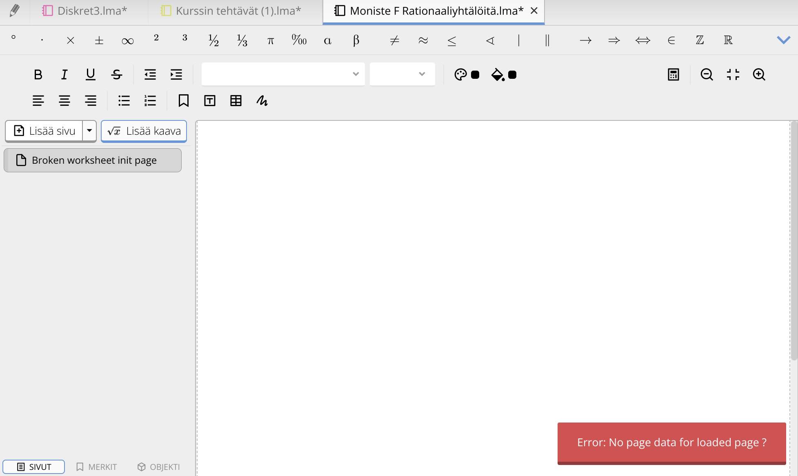Pick the black fill color swatch
798x476 pixels.
coord(512,75)
